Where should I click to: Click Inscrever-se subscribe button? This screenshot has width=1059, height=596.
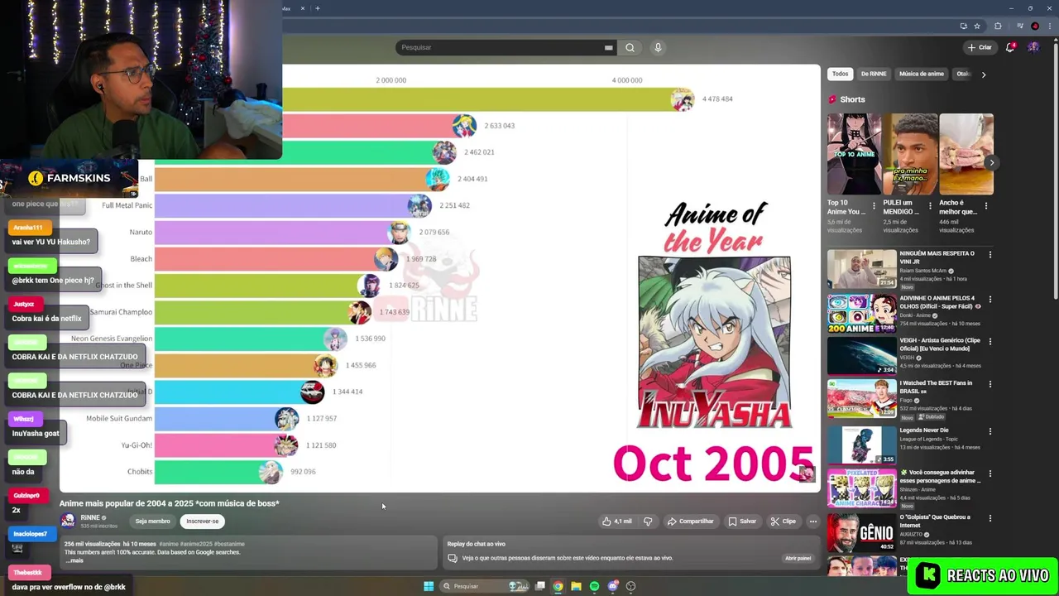coord(203,521)
